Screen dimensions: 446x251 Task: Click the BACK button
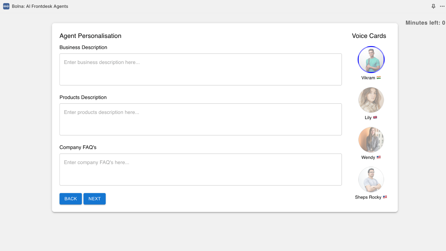click(x=71, y=199)
